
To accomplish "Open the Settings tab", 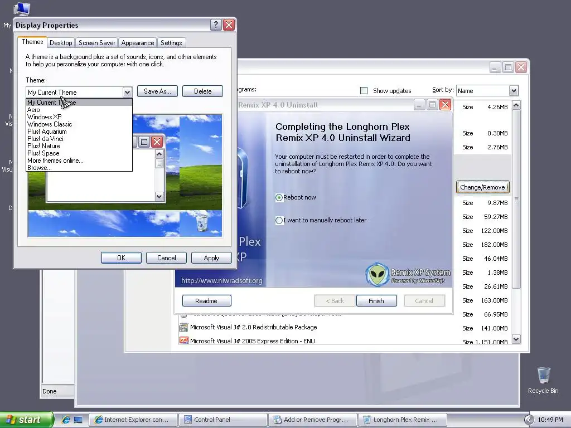I will click(x=171, y=42).
